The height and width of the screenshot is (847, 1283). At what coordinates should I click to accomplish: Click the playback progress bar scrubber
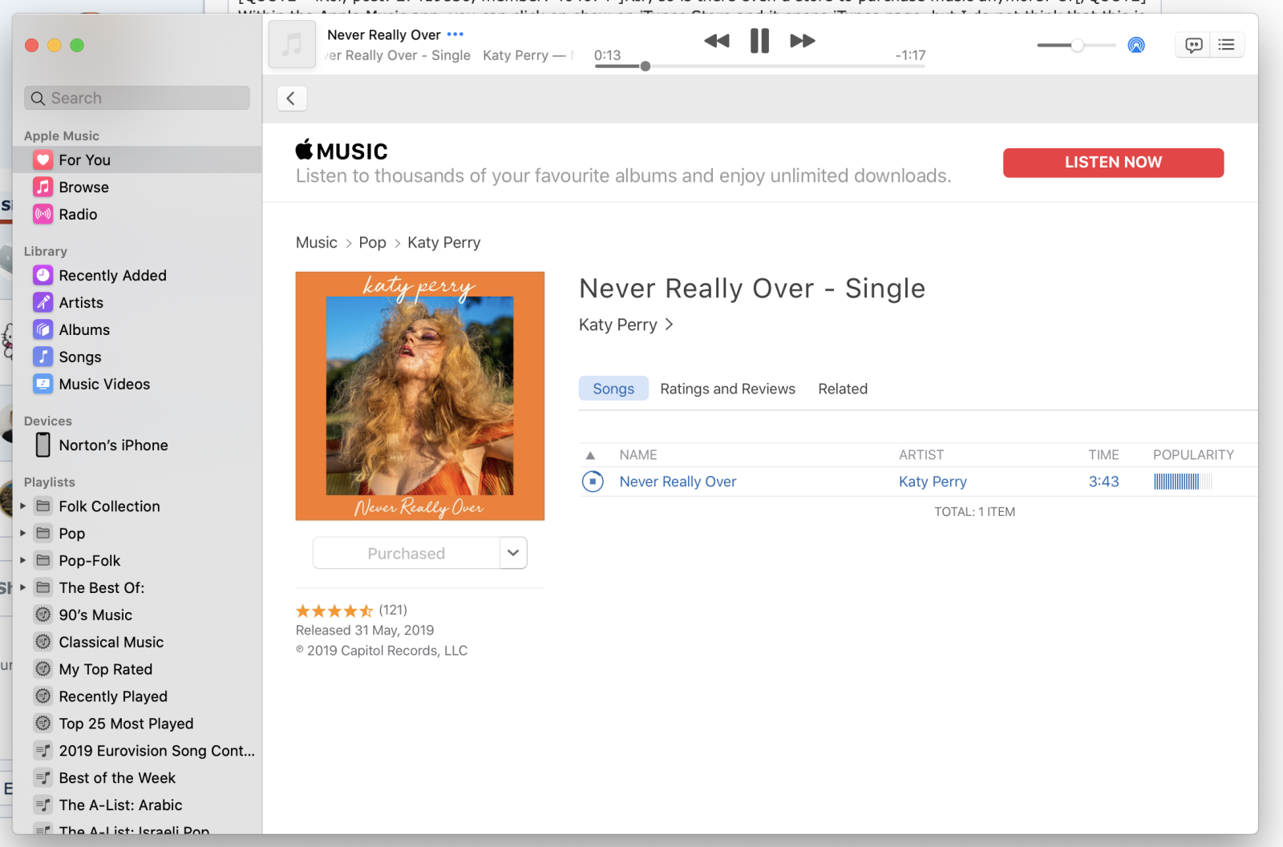click(646, 66)
